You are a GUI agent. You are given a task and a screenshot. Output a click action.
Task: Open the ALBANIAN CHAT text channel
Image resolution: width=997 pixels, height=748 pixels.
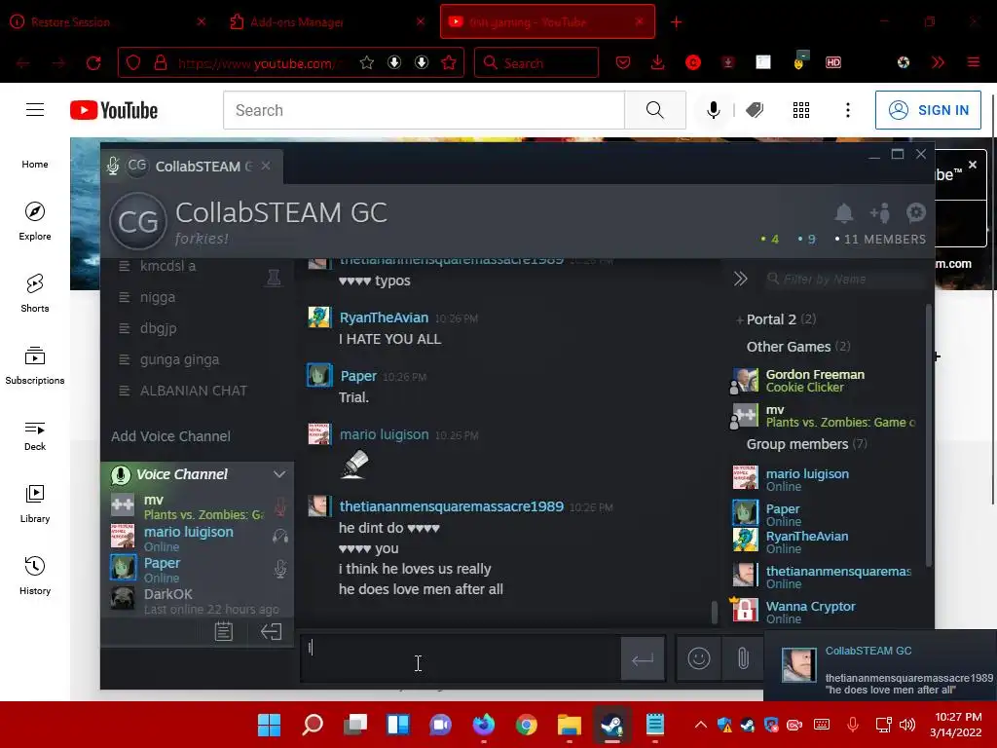[x=194, y=391]
